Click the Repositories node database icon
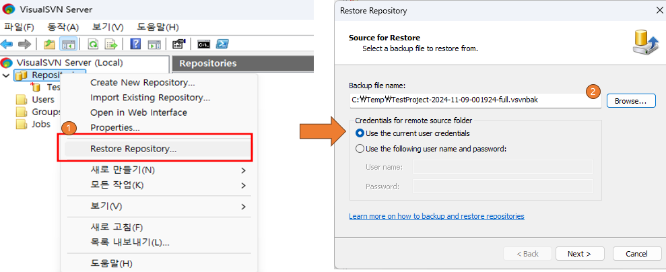 coord(21,75)
